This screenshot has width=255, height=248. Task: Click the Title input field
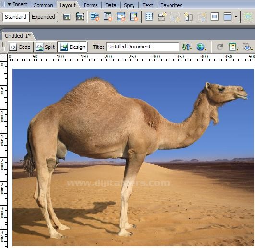coord(143,47)
